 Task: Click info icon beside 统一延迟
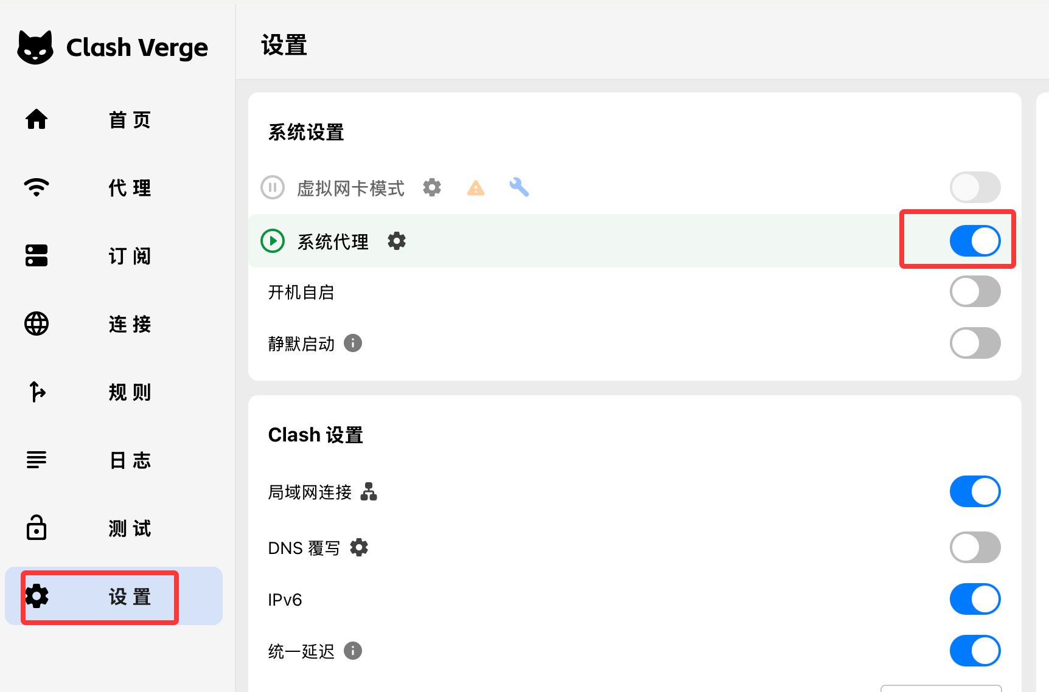353,651
